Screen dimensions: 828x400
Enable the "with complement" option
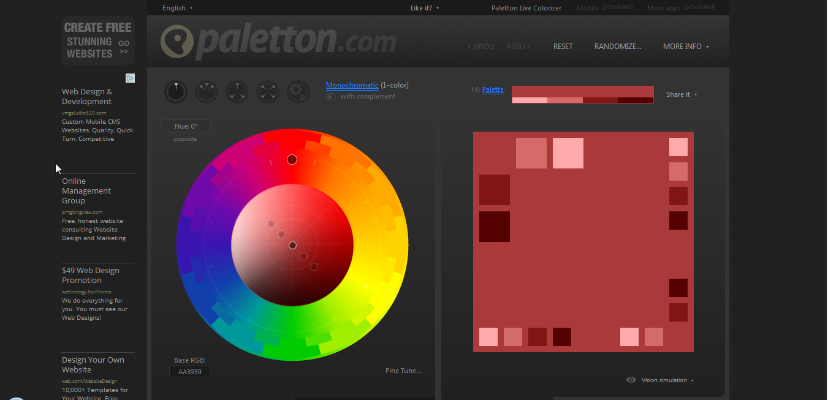[330, 96]
